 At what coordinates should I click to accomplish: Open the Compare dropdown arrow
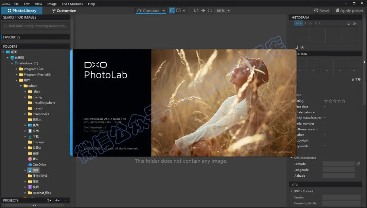coord(163,11)
